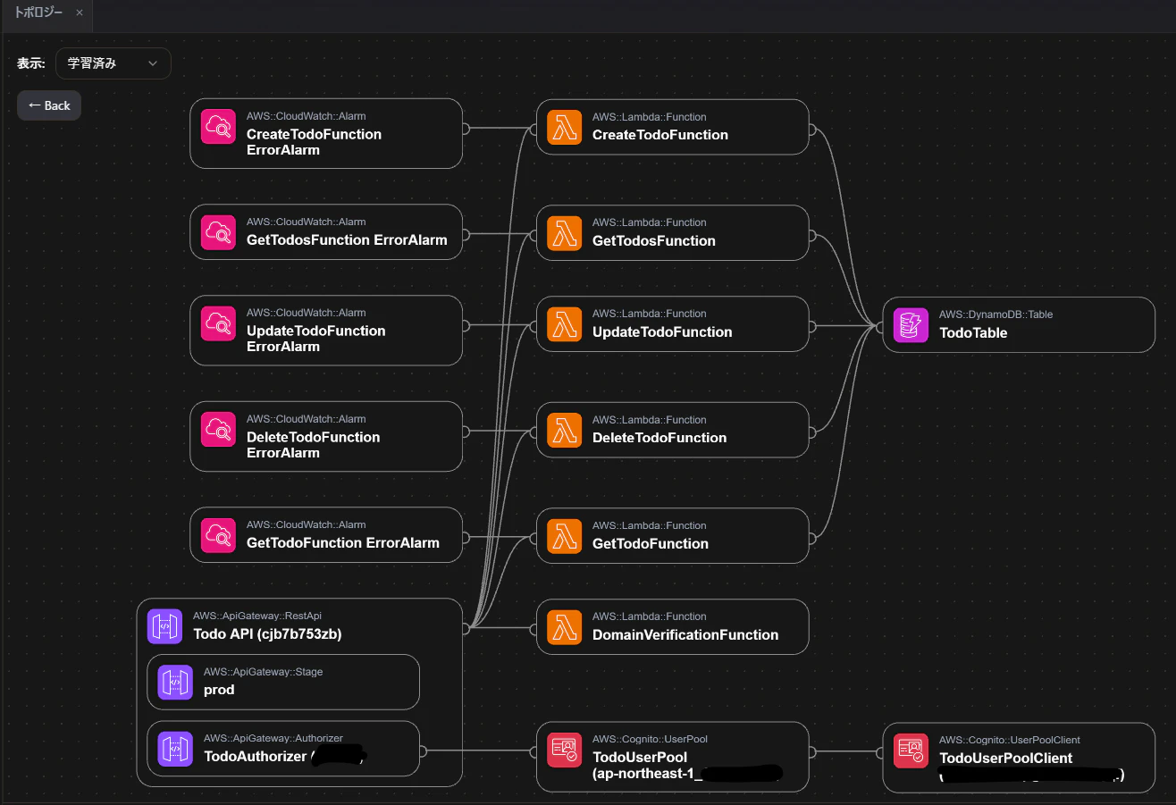This screenshot has width=1176, height=805.
Task: Click the AWS::ApiGateway::RestApi type label
Action: tap(257, 616)
